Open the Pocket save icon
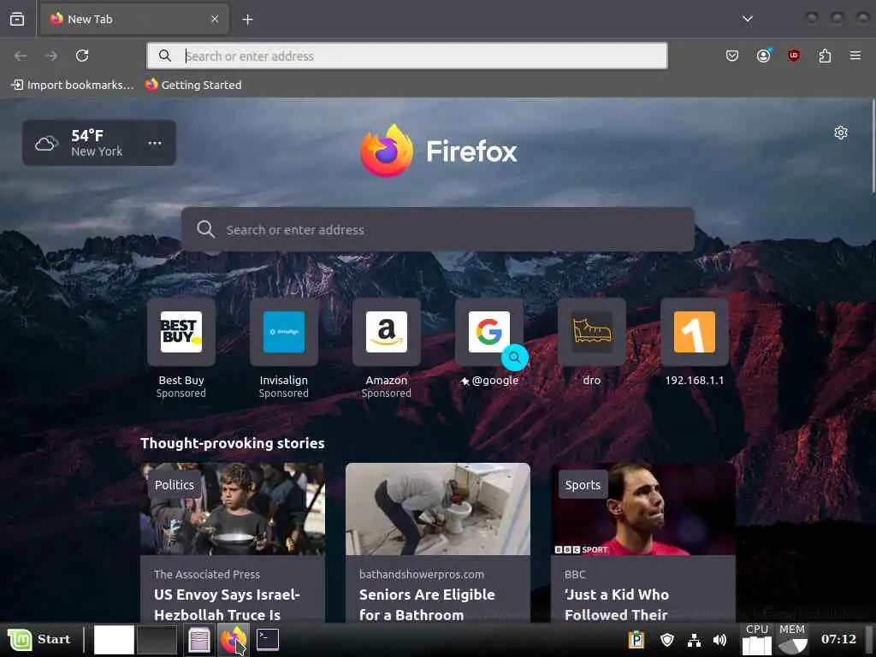The image size is (876, 657). coord(732,56)
